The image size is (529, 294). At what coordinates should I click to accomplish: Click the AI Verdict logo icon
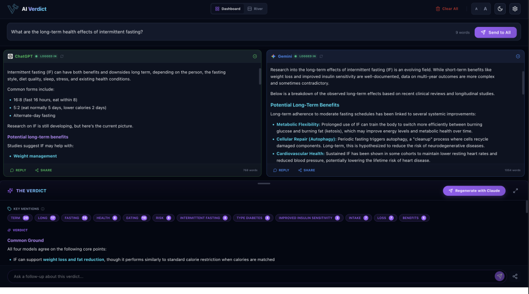(x=13, y=9)
